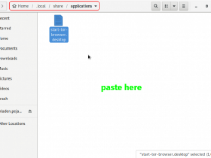Toggle the list/grid view icon
This screenshot has width=211, height=158.
coord(166,6)
